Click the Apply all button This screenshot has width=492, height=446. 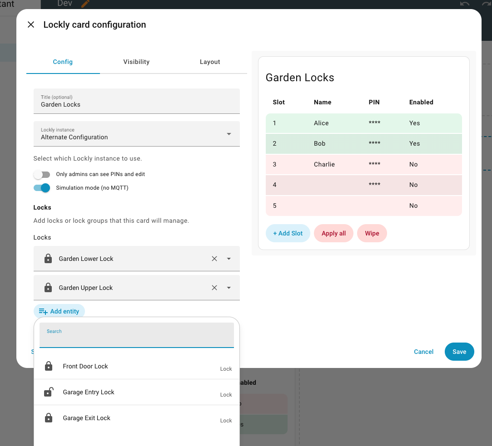[x=333, y=233]
